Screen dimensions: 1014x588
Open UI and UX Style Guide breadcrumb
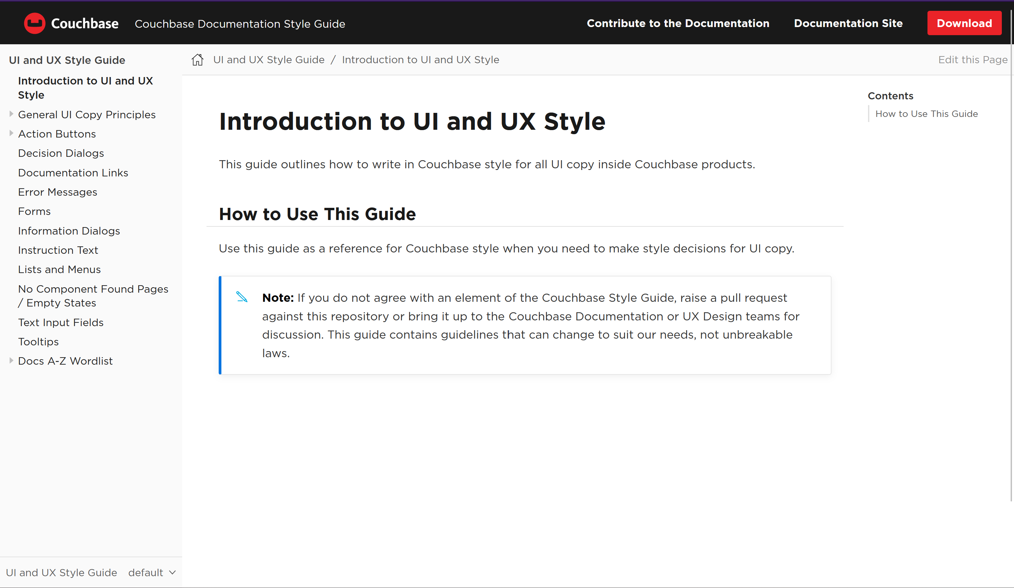269,59
